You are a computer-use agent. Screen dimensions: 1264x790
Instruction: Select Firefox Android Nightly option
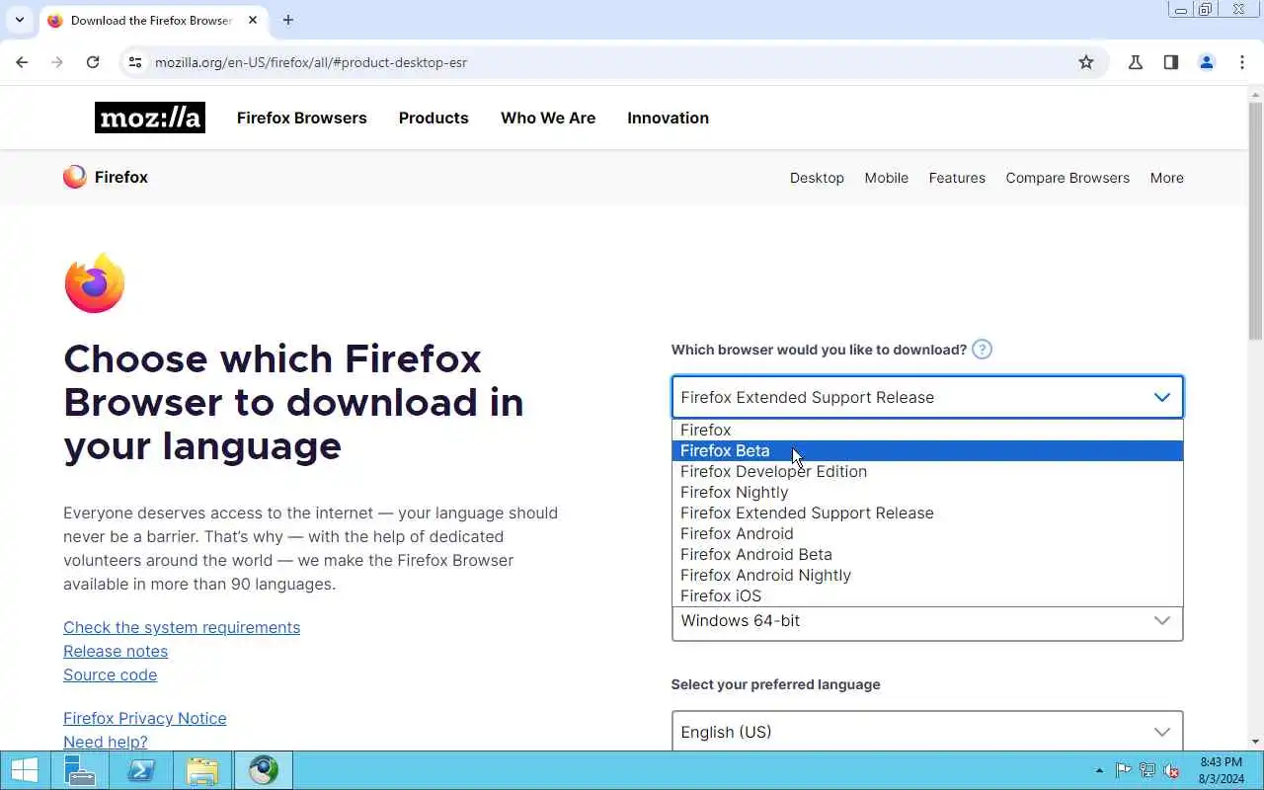coord(927,575)
